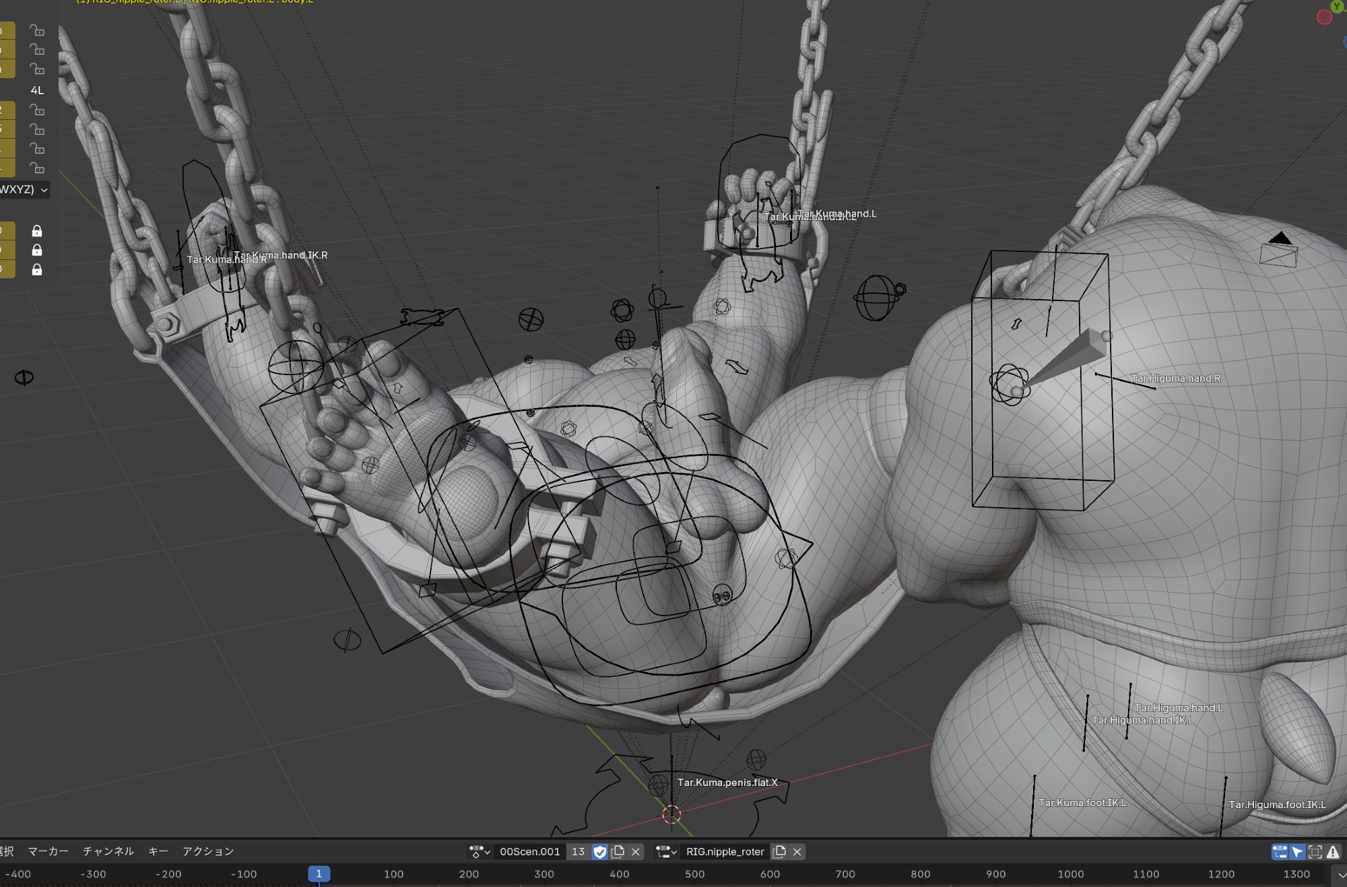The height and width of the screenshot is (887, 1347).
Task: Unlock the first locked padlock below the WXYZ dropdown
Action: point(37,231)
